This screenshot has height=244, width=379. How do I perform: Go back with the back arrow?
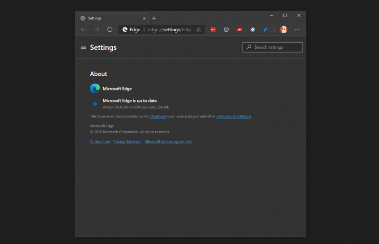tap(83, 29)
